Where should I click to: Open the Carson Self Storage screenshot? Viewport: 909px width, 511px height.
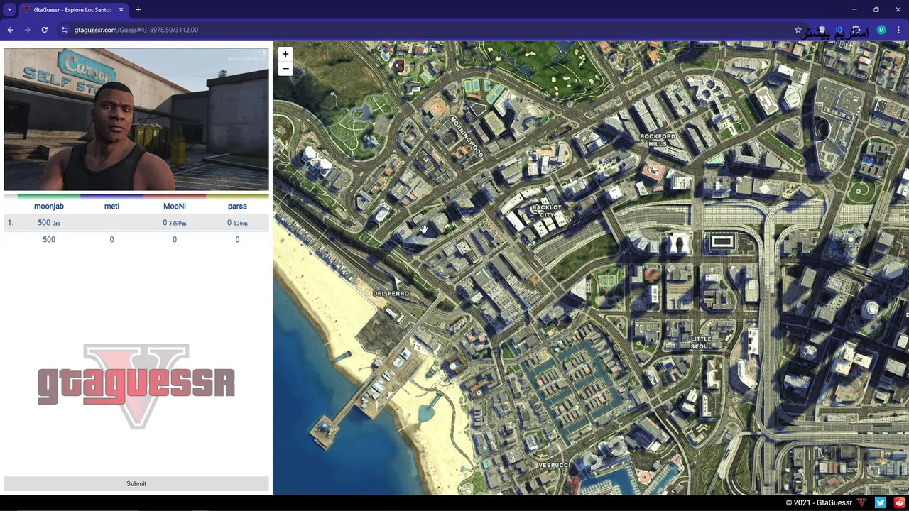[136, 120]
